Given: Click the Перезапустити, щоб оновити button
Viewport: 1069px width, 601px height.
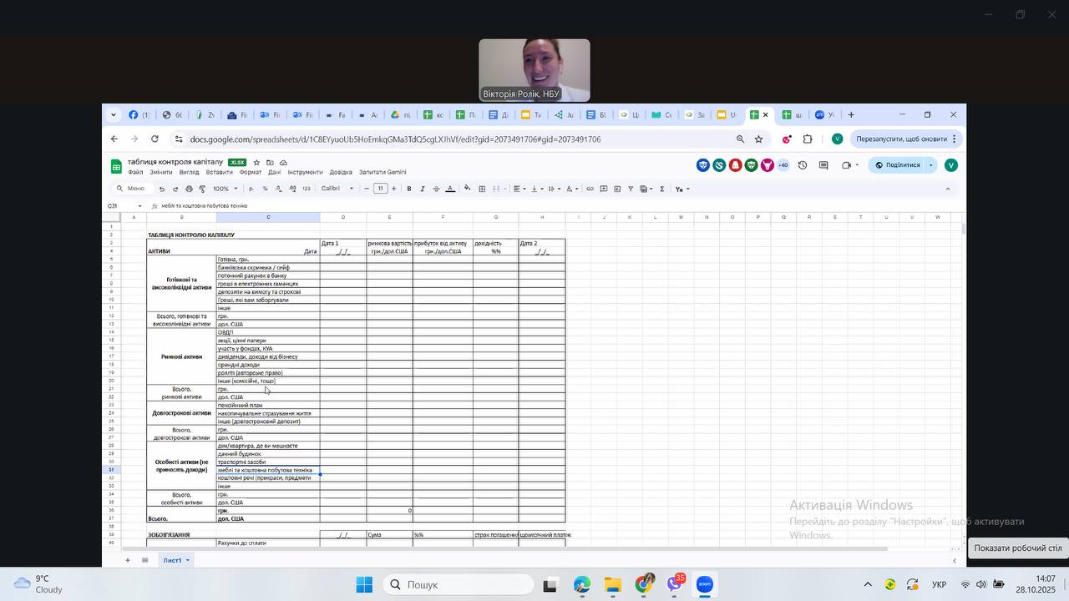Looking at the screenshot, I should click(901, 139).
